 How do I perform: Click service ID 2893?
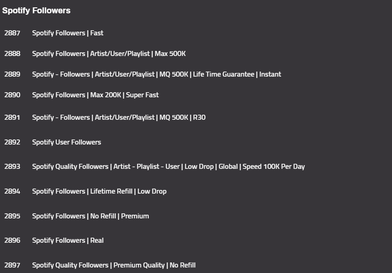[x=12, y=167]
